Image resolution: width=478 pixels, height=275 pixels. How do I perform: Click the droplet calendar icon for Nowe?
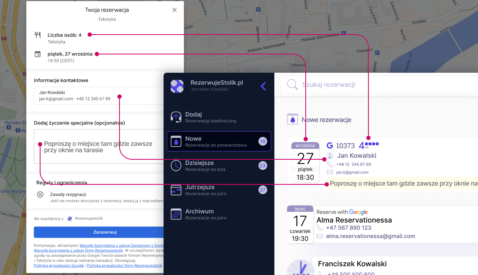(176, 141)
